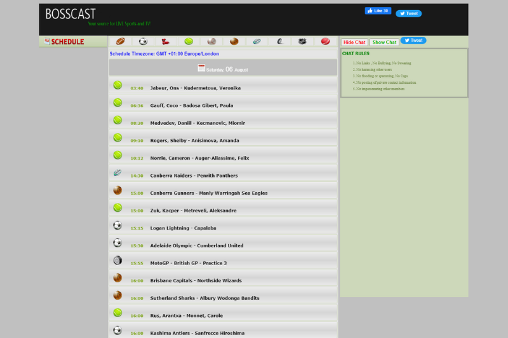Viewport: 508px width, 338px height.
Task: Click soccer icon for Kashima Antlers match
Action: coord(117,330)
